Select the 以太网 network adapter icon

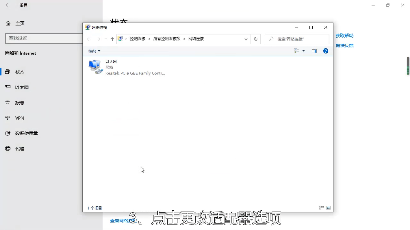point(95,66)
